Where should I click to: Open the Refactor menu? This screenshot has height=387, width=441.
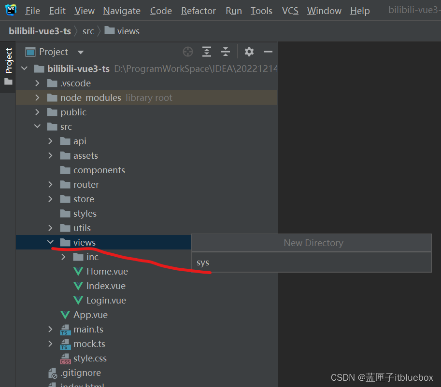[x=199, y=11]
